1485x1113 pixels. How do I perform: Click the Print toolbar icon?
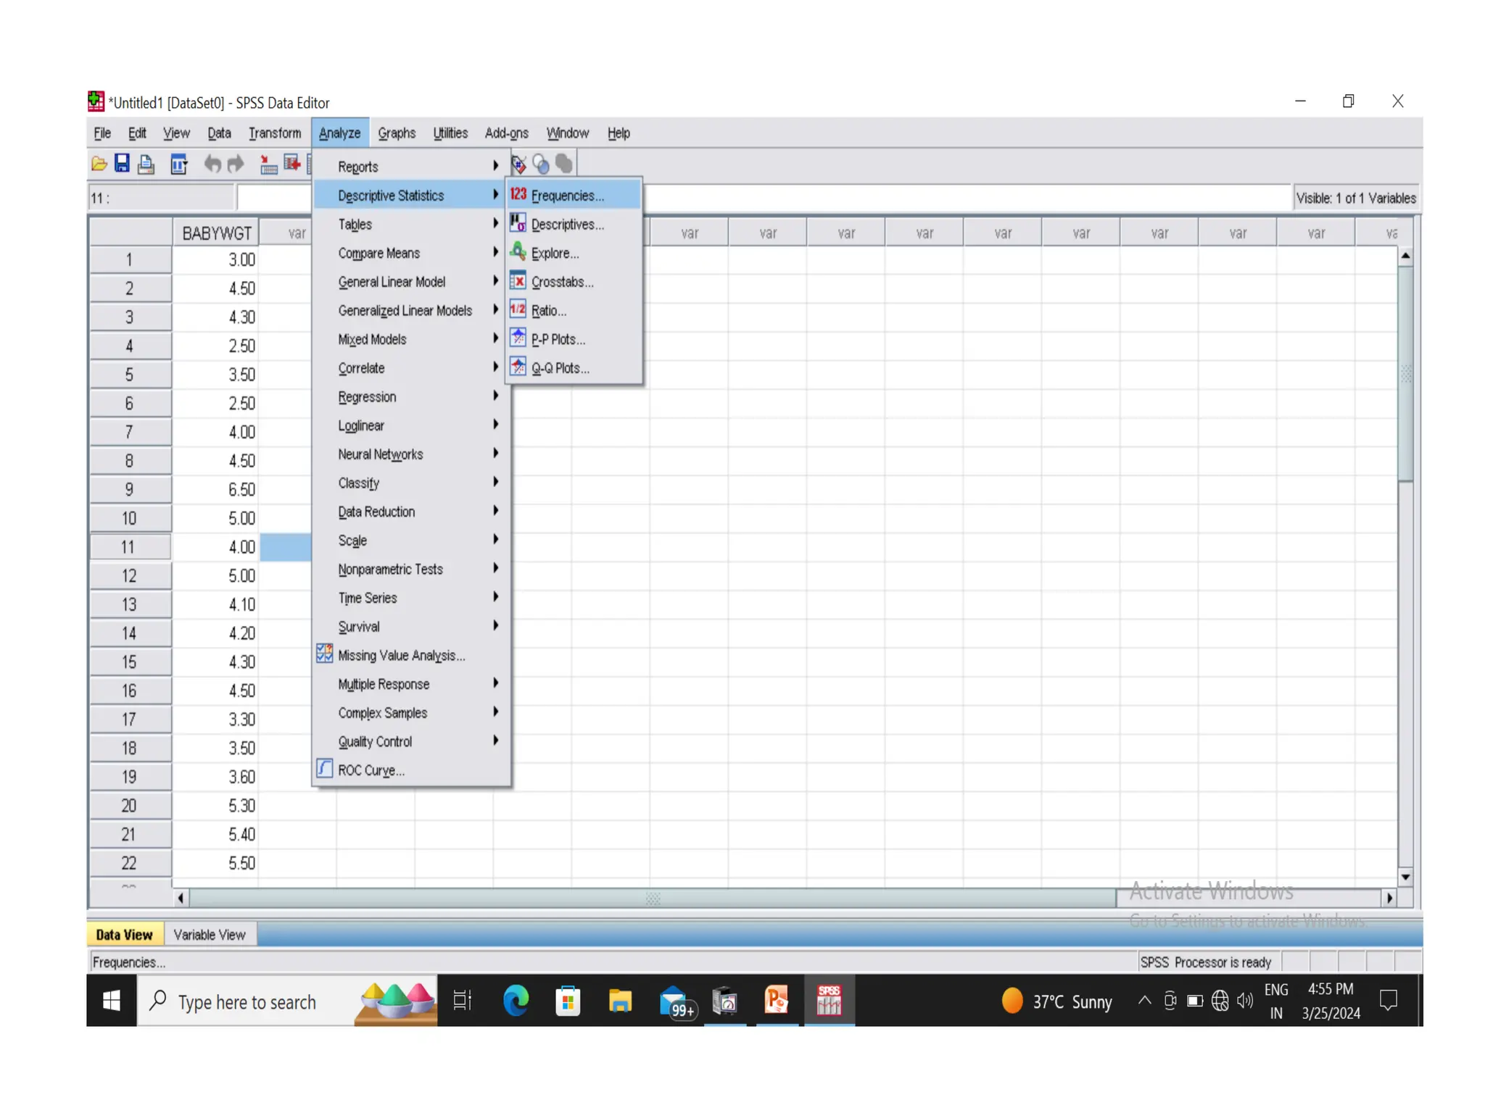[146, 164]
